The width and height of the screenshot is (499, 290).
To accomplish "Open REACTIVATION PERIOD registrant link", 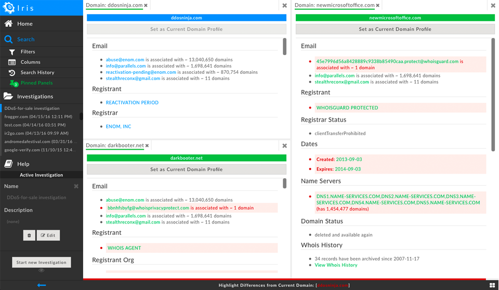I will pos(132,102).
